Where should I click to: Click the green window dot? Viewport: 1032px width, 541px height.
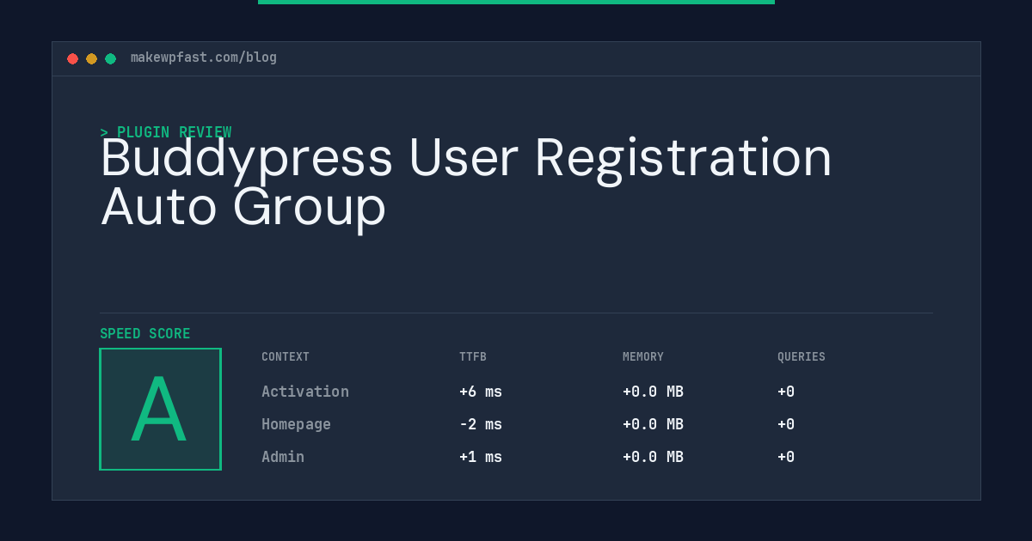coord(110,58)
